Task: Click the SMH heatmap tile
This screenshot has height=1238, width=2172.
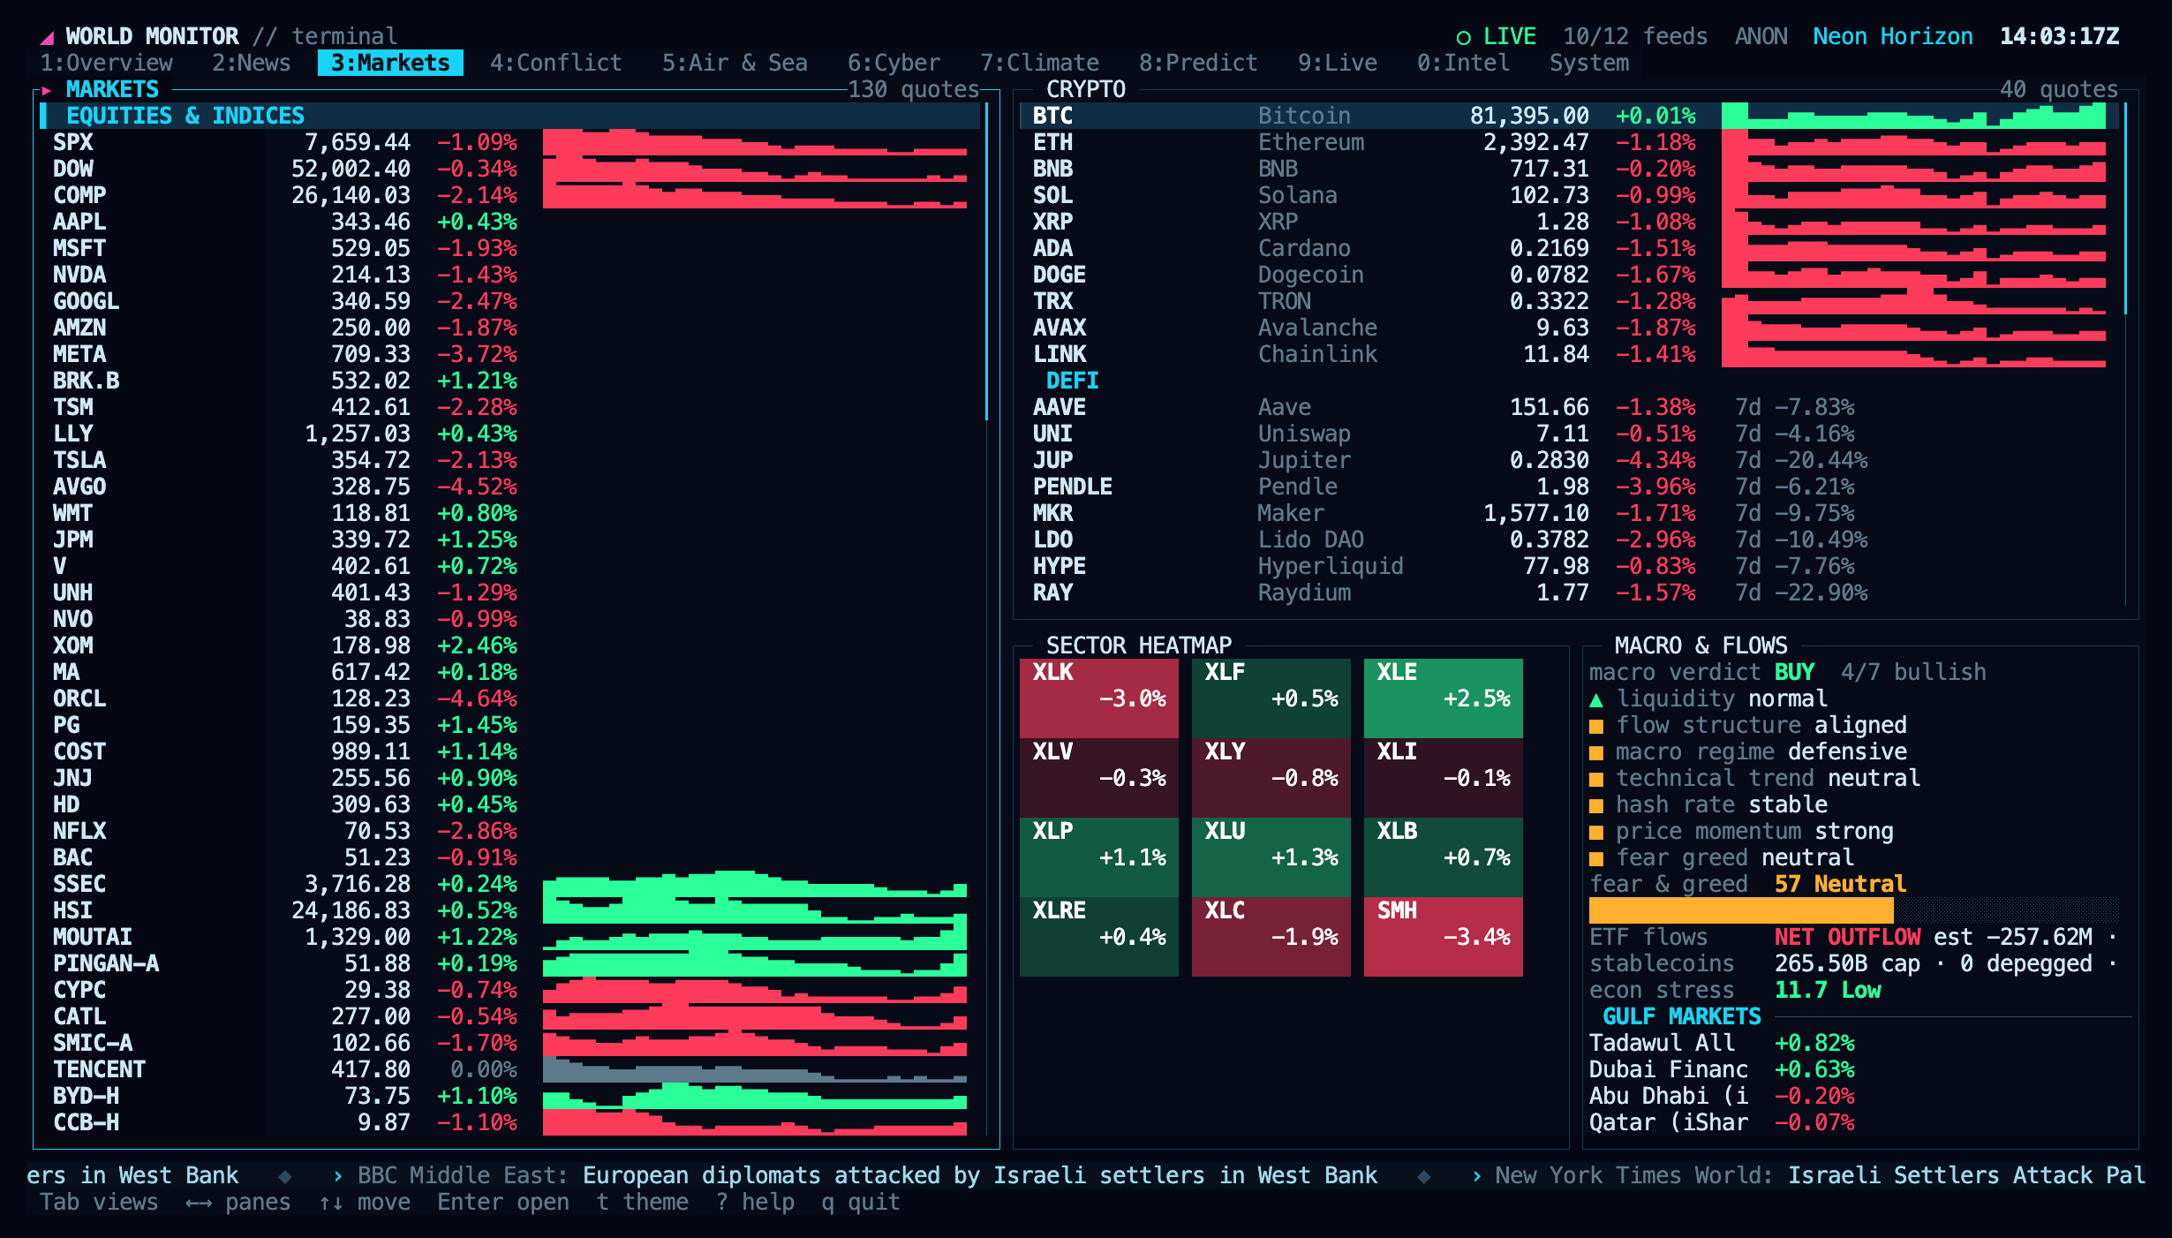Action: (1444, 937)
